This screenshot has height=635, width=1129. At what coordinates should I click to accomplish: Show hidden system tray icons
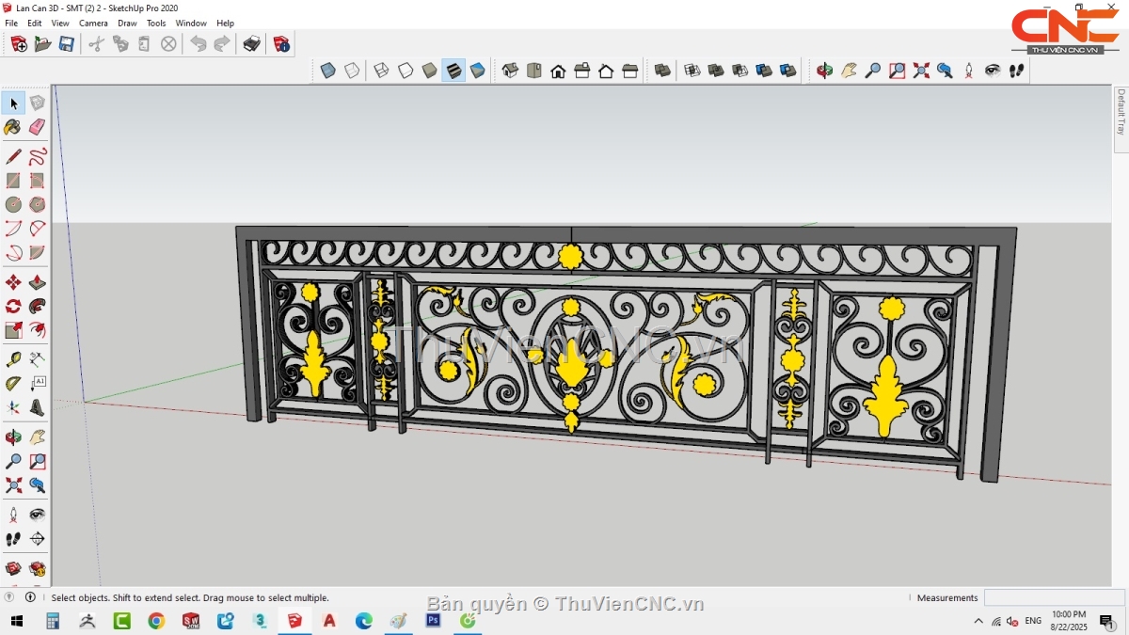click(x=978, y=621)
